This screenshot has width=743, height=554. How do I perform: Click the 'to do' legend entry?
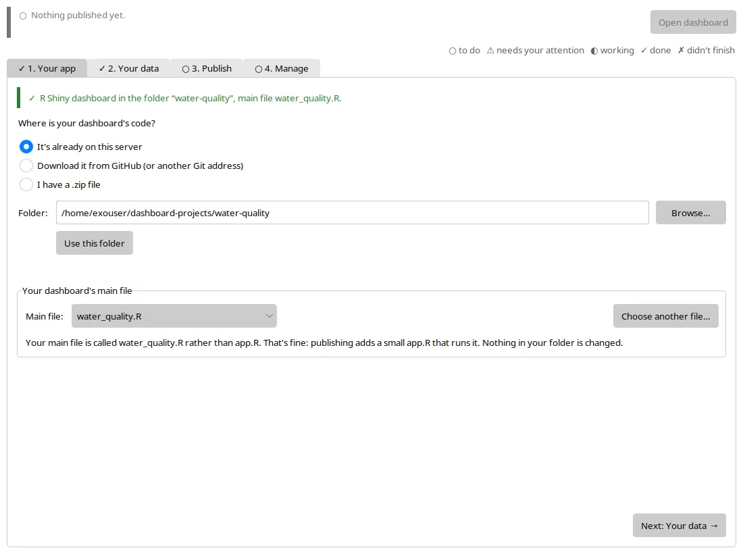[464, 50]
